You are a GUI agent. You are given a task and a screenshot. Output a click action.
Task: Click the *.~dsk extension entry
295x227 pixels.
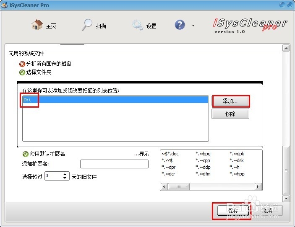click(237, 160)
